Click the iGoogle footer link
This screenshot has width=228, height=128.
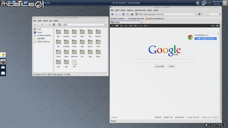pyautogui.click(x=114, y=117)
